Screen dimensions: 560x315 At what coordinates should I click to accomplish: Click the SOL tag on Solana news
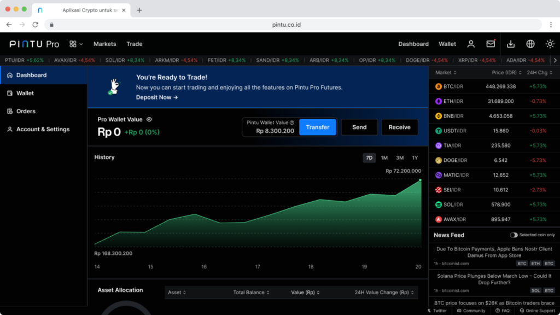tap(535, 291)
